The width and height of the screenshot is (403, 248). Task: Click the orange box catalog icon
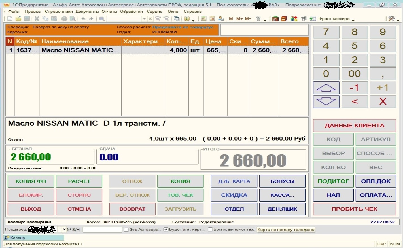click(x=284, y=19)
